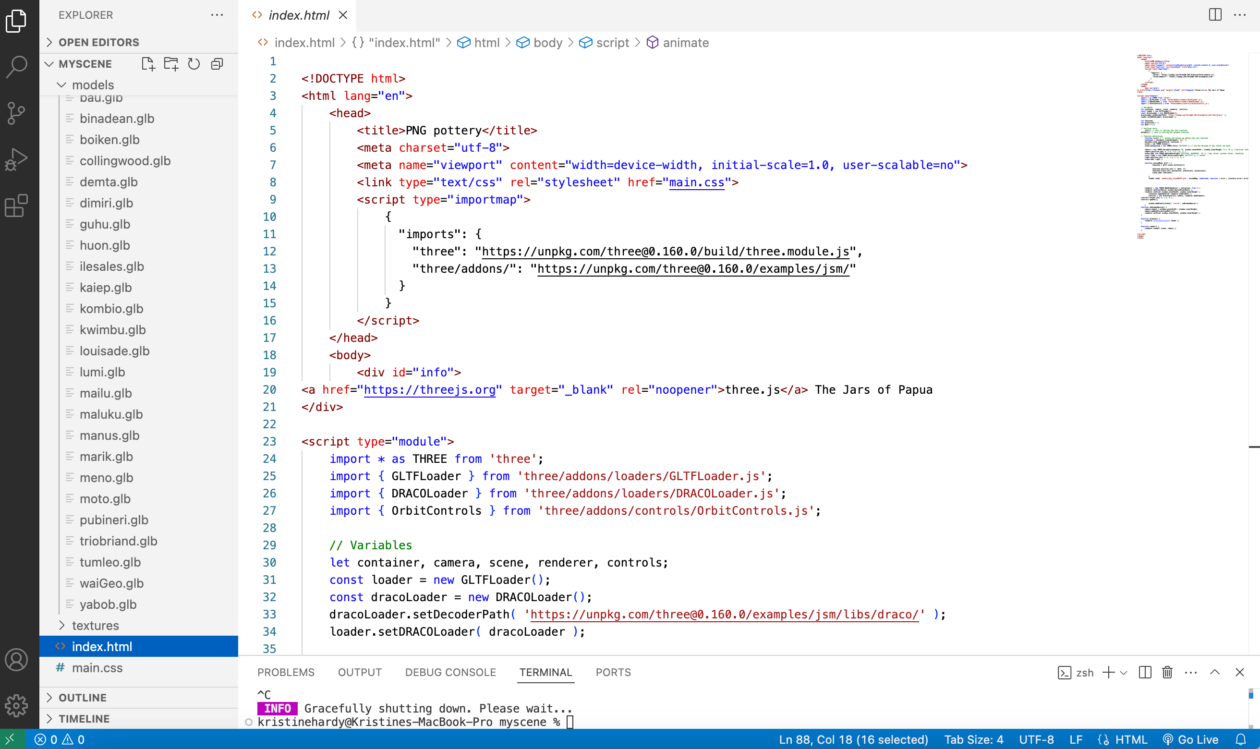Open the Explorer view in activity bar
Viewport: 1260px width, 749px height.
coord(17,21)
